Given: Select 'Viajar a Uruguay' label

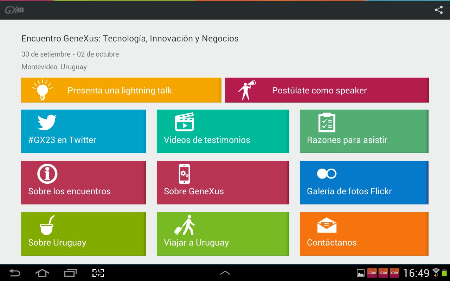Looking at the screenshot, I should click(x=196, y=242).
